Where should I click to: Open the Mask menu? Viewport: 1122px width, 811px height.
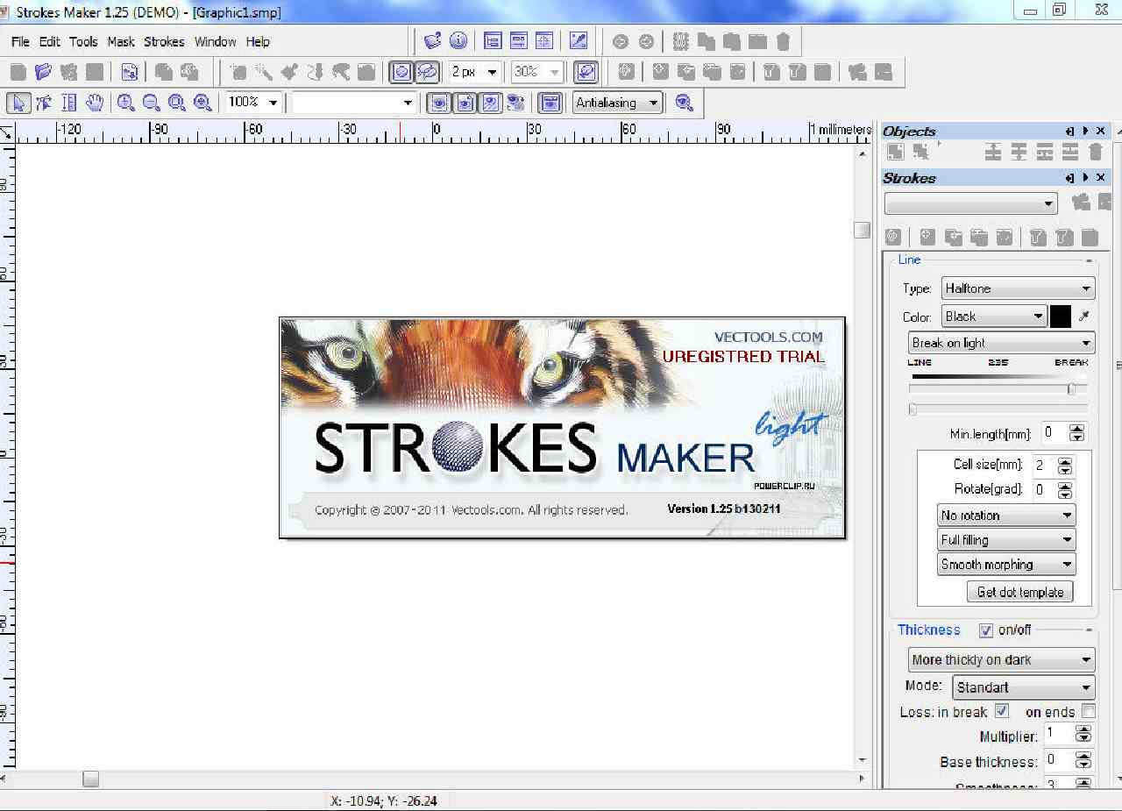121,41
